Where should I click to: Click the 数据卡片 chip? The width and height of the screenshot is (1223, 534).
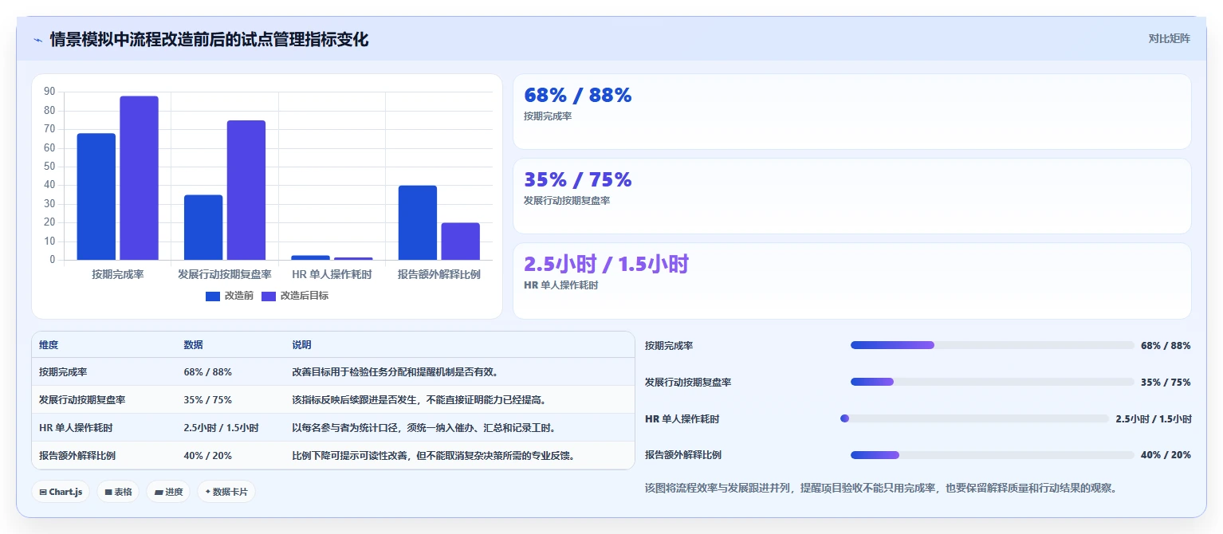tap(226, 492)
